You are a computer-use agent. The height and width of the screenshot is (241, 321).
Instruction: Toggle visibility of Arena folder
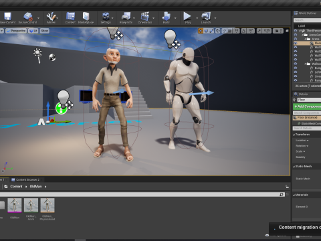pyautogui.click(x=296, y=39)
